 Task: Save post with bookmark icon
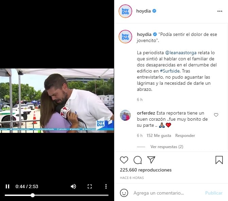tap(219, 160)
